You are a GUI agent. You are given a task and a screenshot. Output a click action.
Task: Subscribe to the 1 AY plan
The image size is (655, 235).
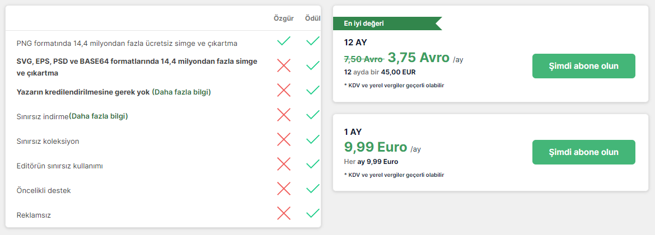pyautogui.click(x=583, y=152)
